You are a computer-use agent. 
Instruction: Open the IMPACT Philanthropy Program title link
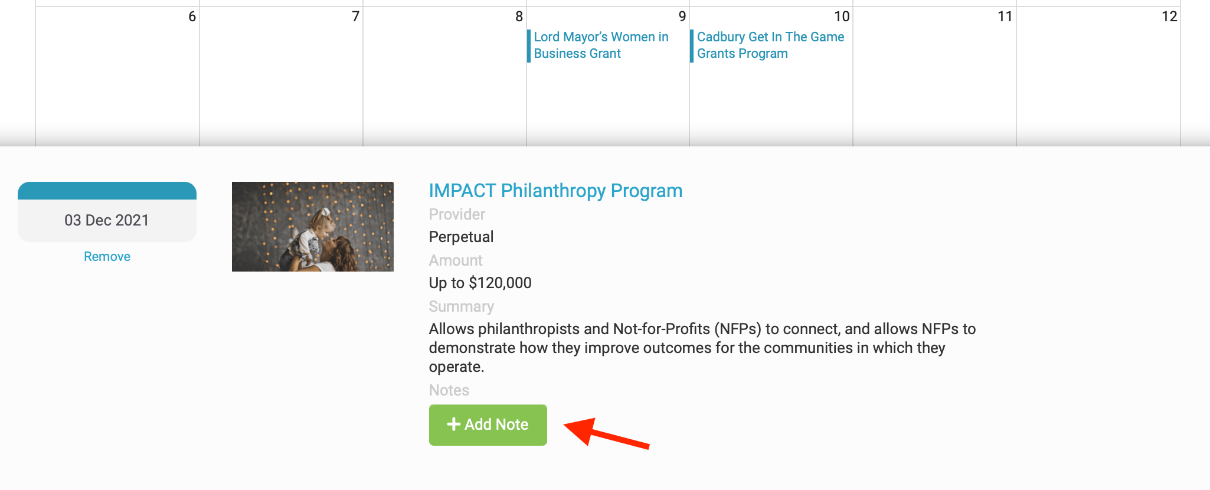tap(555, 191)
